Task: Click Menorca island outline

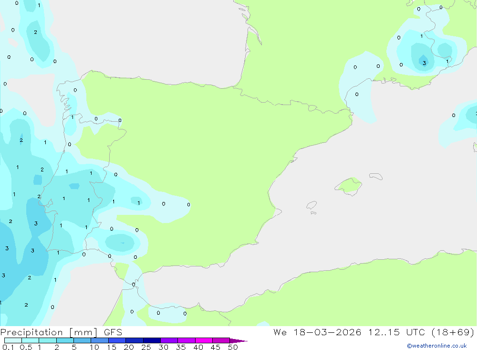Action: [376, 176]
